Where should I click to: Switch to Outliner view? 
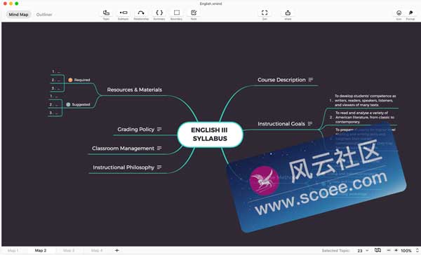(44, 15)
